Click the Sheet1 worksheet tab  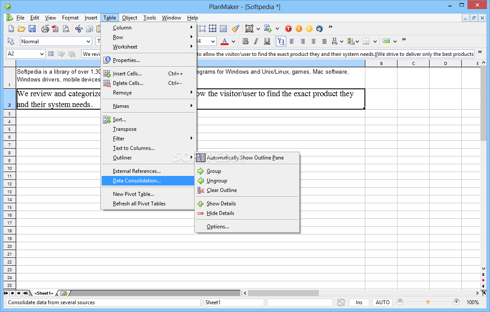pos(44,293)
